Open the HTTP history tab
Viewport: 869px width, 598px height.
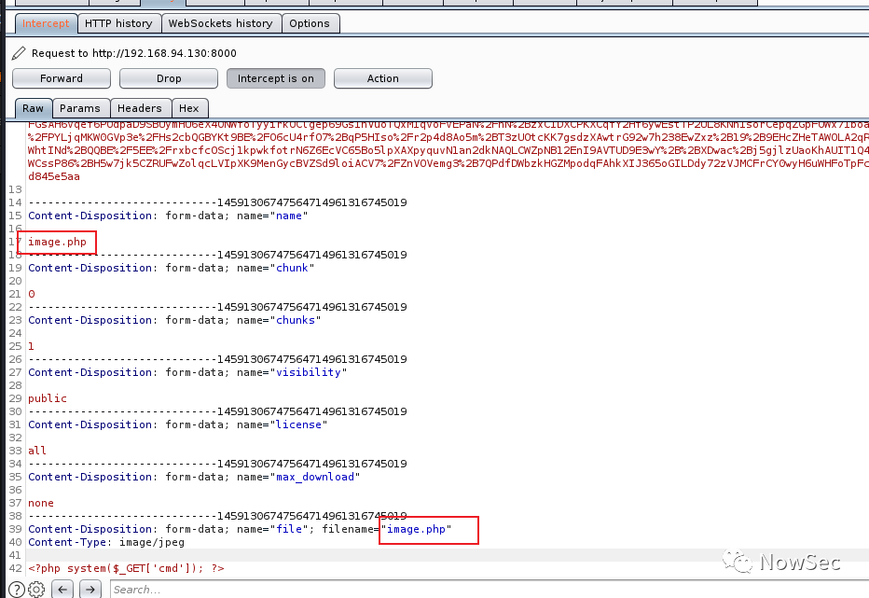click(118, 23)
